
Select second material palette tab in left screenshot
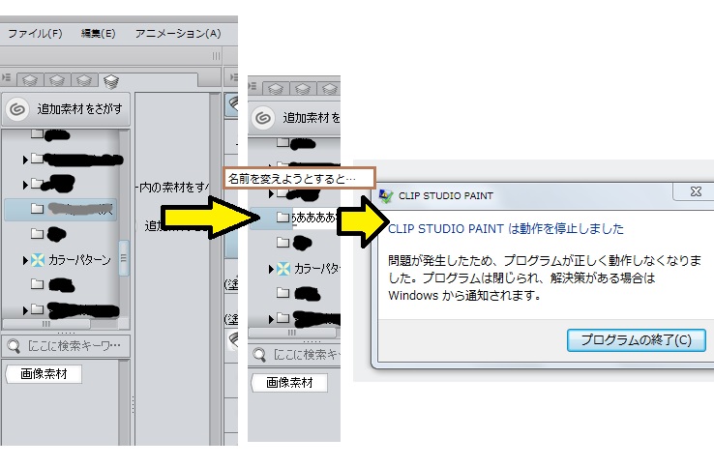[x=57, y=80]
